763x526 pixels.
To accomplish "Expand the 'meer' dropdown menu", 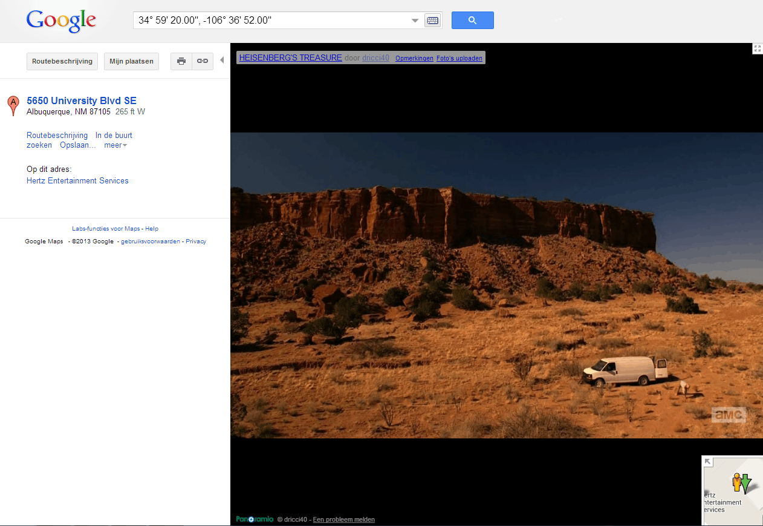I will coord(115,145).
